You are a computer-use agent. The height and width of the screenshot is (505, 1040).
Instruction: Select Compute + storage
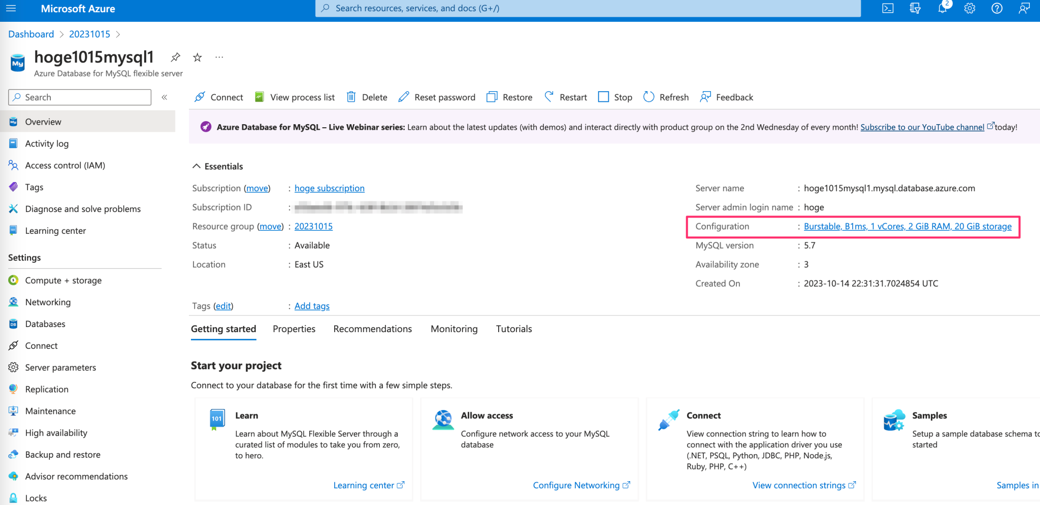coord(62,280)
